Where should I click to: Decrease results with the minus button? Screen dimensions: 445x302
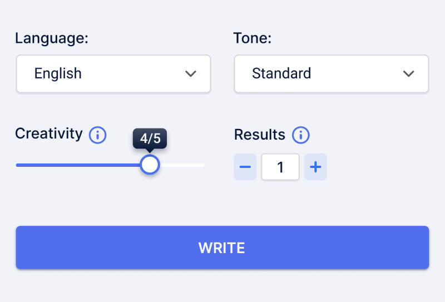(x=245, y=167)
